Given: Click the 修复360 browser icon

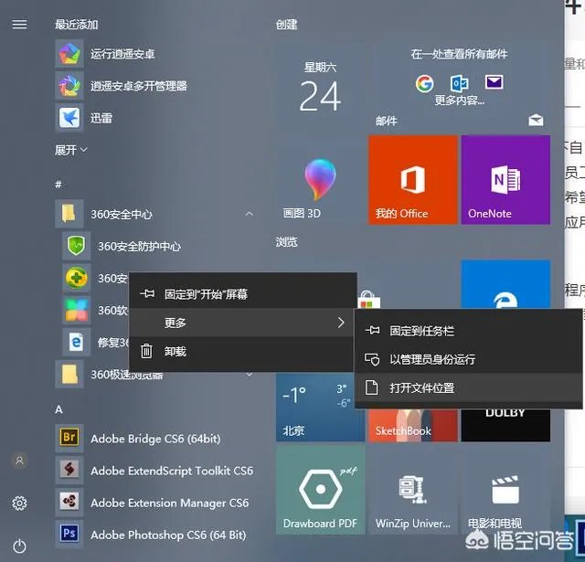Looking at the screenshot, I should [x=76, y=342].
